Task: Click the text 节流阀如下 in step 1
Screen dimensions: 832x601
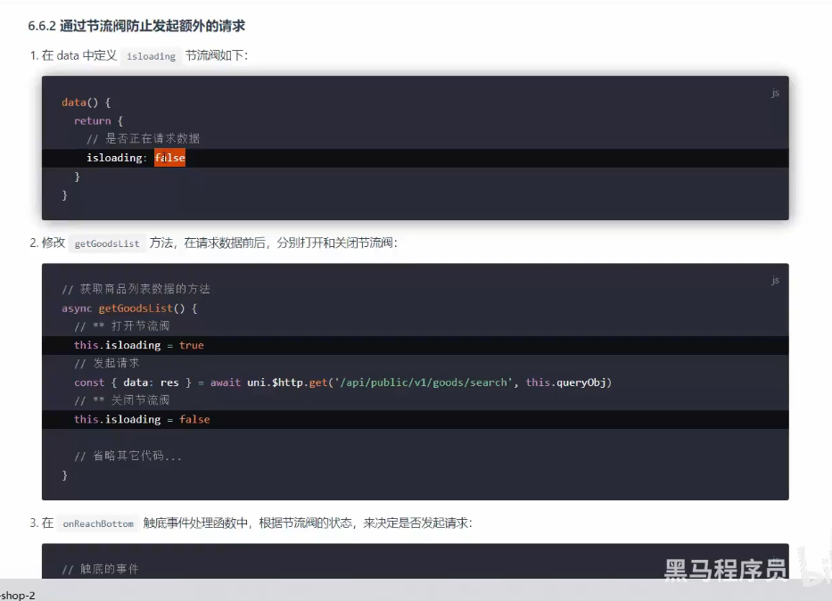Action: tap(214, 55)
